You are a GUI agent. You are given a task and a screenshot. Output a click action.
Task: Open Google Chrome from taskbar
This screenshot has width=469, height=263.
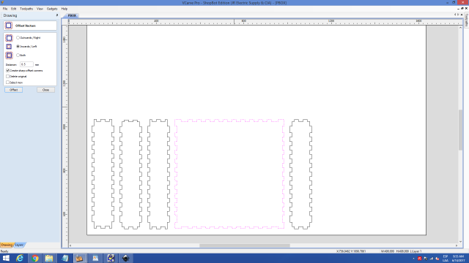click(x=35, y=258)
